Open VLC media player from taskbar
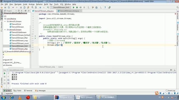179x100 pixels. [20, 97]
